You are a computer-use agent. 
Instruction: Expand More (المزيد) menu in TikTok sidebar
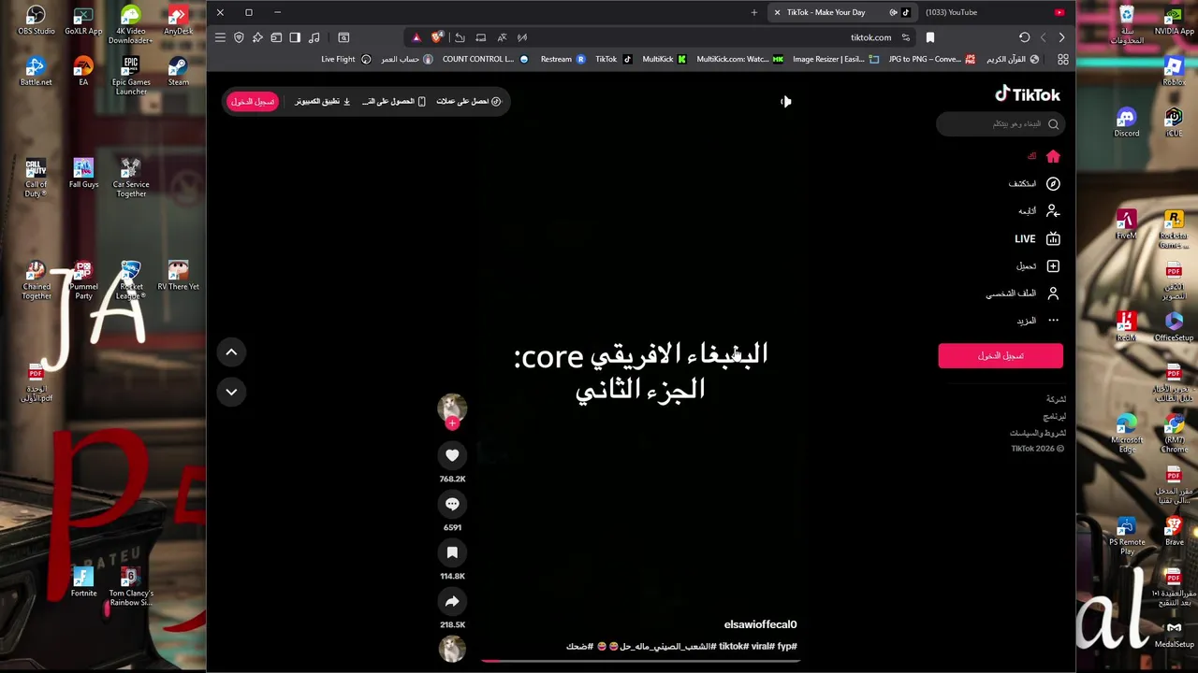(x=1038, y=321)
